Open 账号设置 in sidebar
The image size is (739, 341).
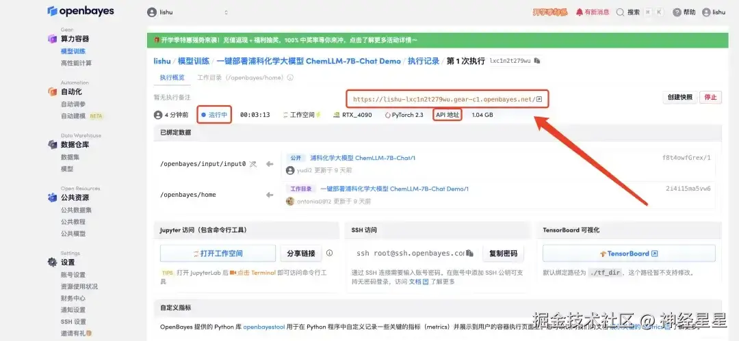[73, 275]
